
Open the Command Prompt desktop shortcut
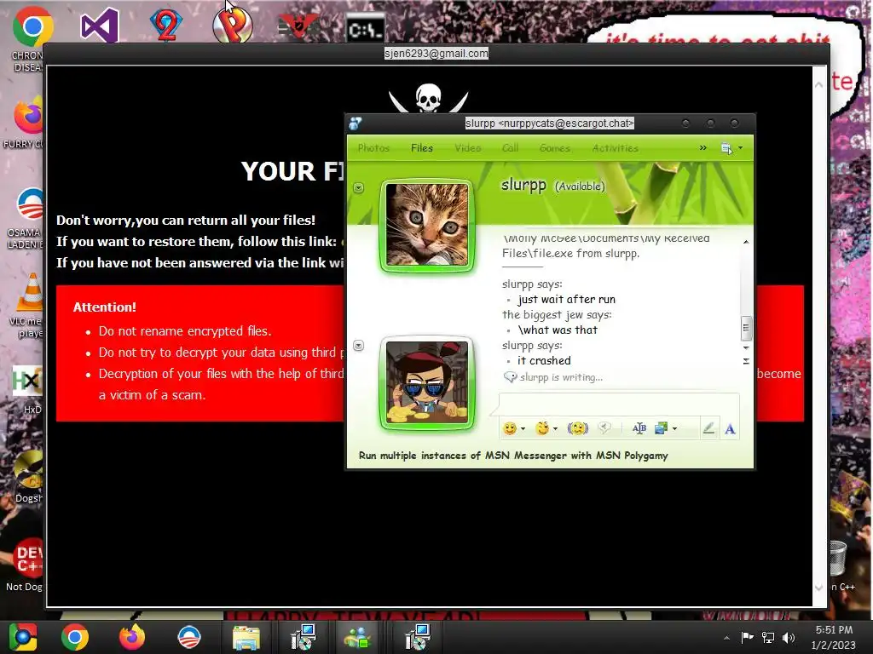click(x=365, y=28)
